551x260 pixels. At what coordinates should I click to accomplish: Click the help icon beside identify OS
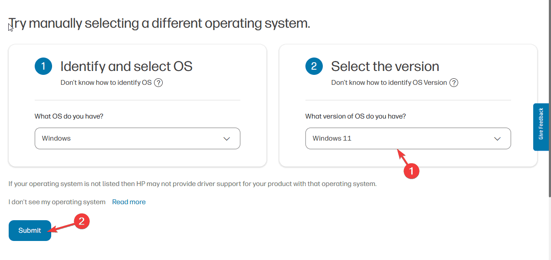tap(158, 83)
